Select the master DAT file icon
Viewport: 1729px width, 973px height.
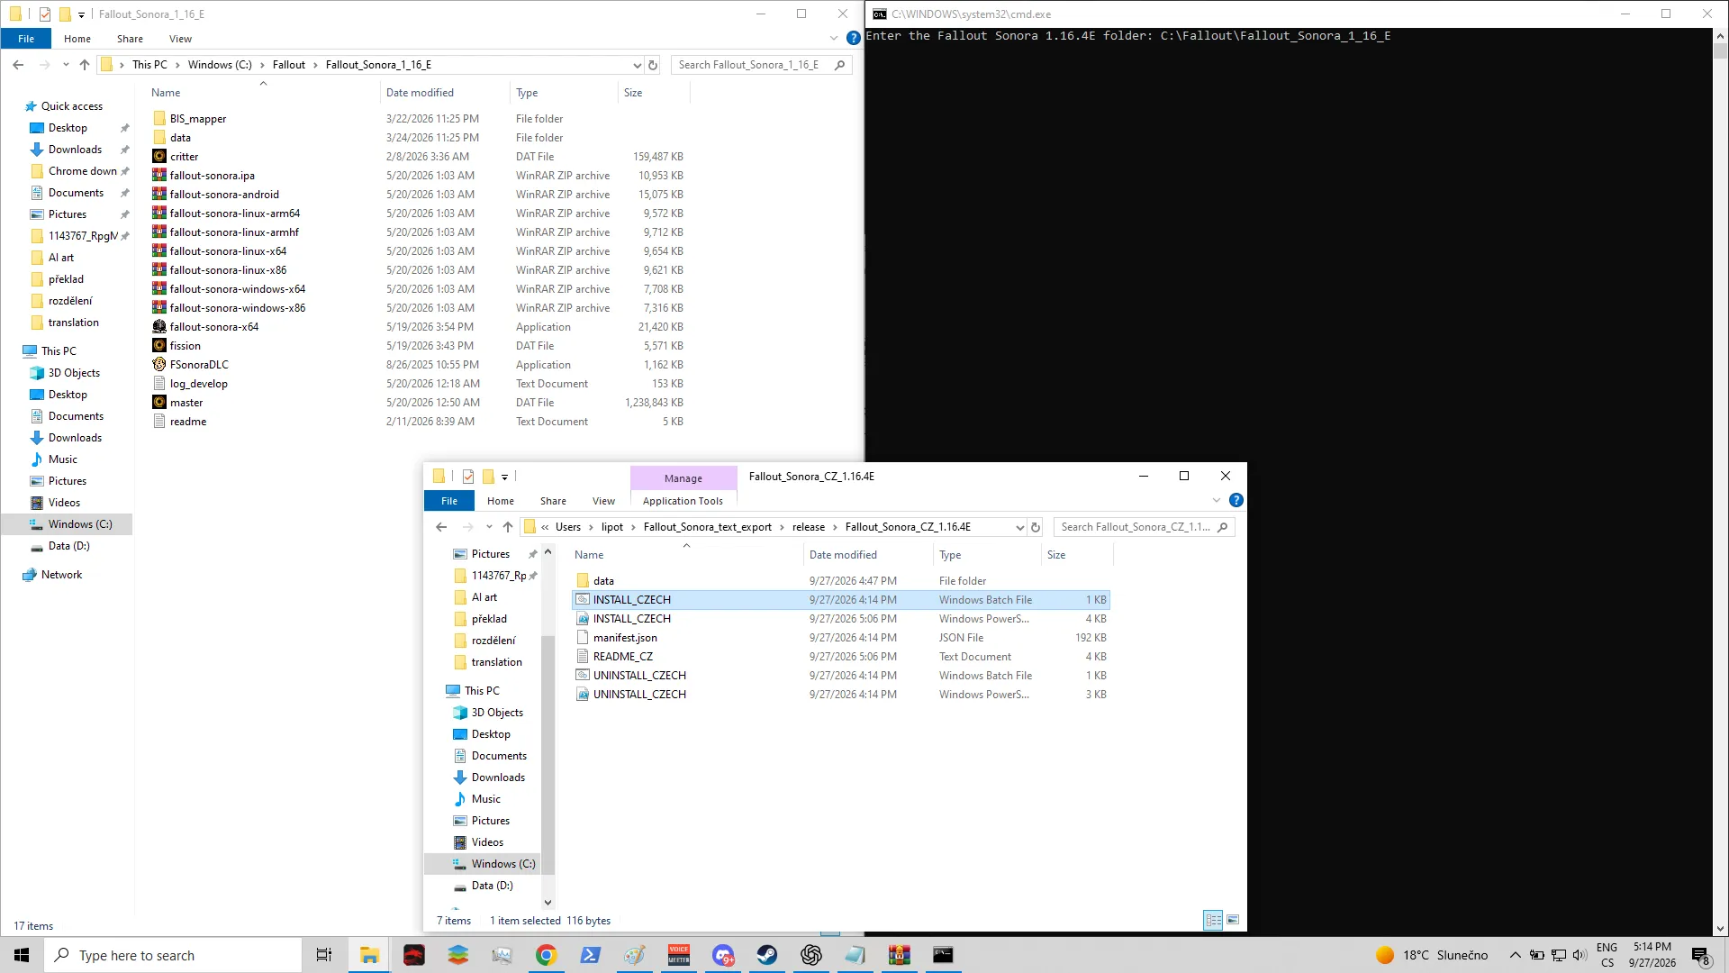(x=159, y=403)
